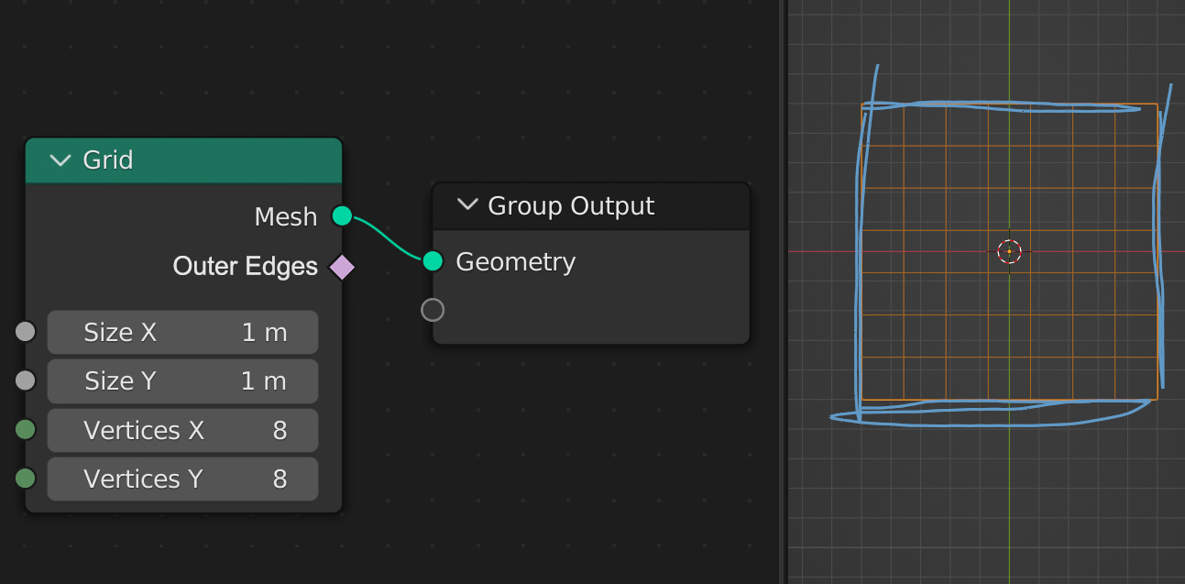Edit the Vertices X value field
The image size is (1185, 584).
pos(182,430)
